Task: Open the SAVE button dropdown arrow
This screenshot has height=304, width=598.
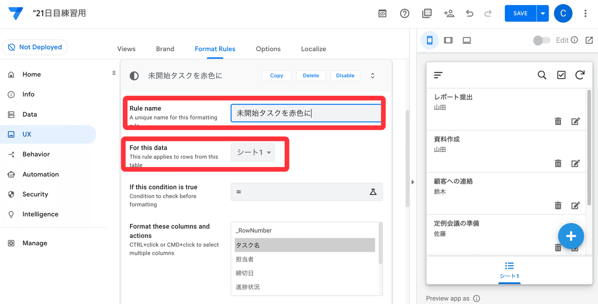Action: pyautogui.click(x=543, y=13)
